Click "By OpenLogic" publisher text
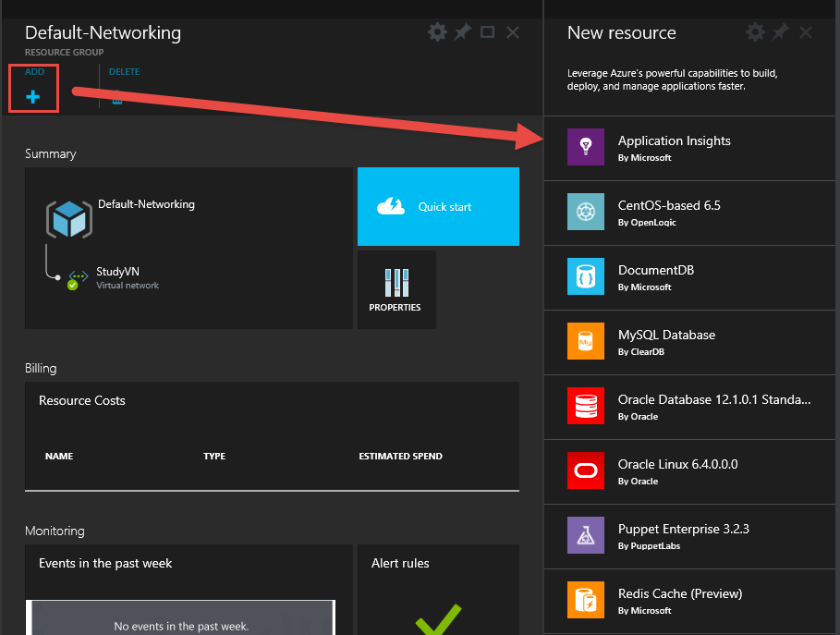Screen dimensions: 840x635 point(647,223)
